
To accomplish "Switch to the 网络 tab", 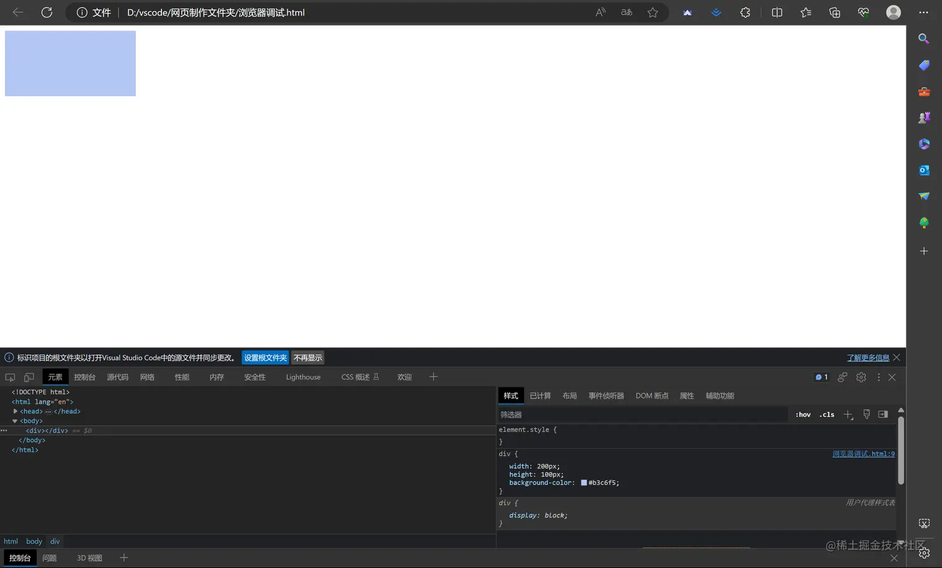I will tap(148, 377).
